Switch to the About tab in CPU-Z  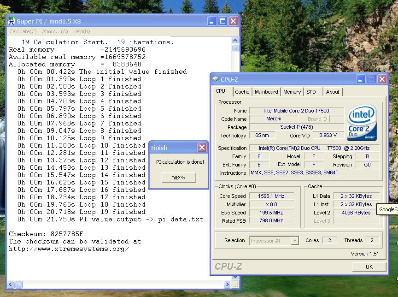(x=333, y=92)
